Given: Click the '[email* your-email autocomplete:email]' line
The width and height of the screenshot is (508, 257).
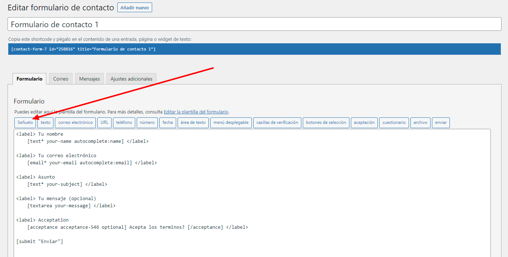Looking at the screenshot, I should (x=92, y=163).
